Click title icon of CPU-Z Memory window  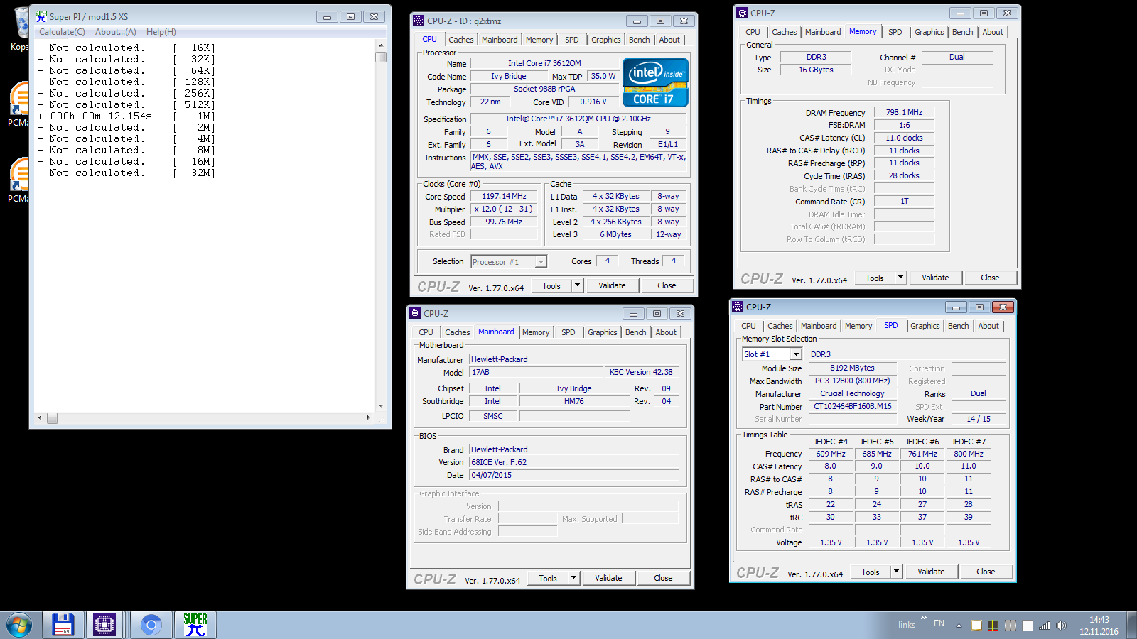pos(742,13)
